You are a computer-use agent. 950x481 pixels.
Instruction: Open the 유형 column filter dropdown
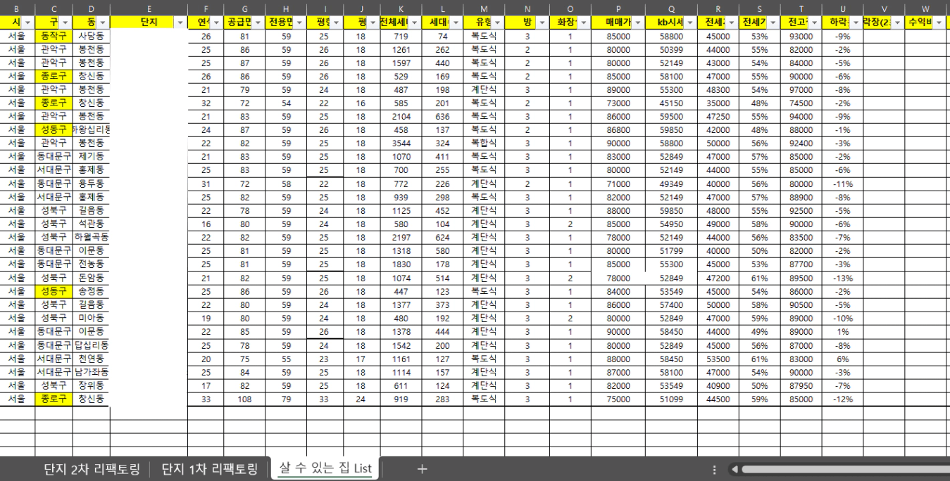[498, 23]
